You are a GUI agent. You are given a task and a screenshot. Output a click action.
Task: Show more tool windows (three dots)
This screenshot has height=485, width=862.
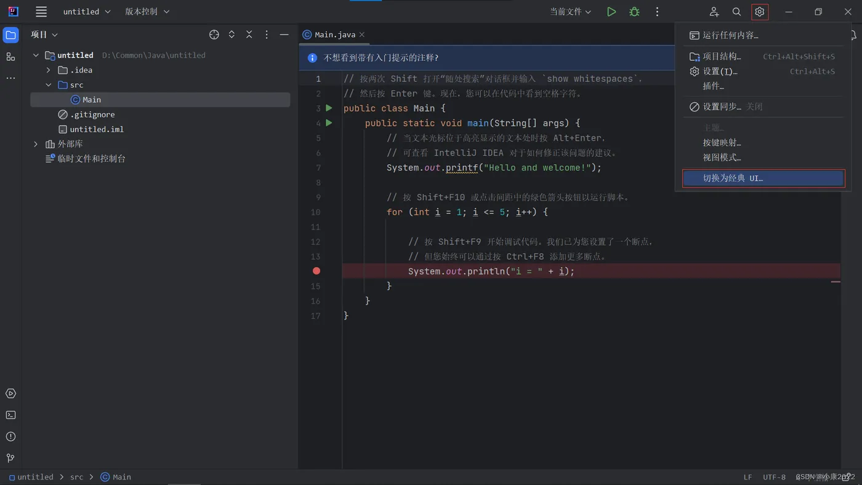pyautogui.click(x=10, y=78)
